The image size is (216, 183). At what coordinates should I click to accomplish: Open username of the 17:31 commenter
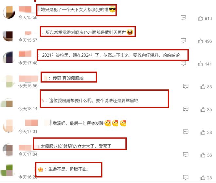31,123
